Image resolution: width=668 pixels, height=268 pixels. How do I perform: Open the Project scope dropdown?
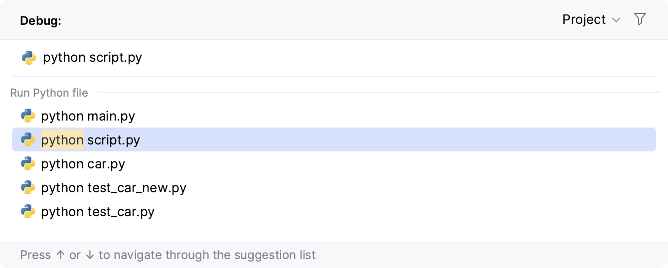584,19
